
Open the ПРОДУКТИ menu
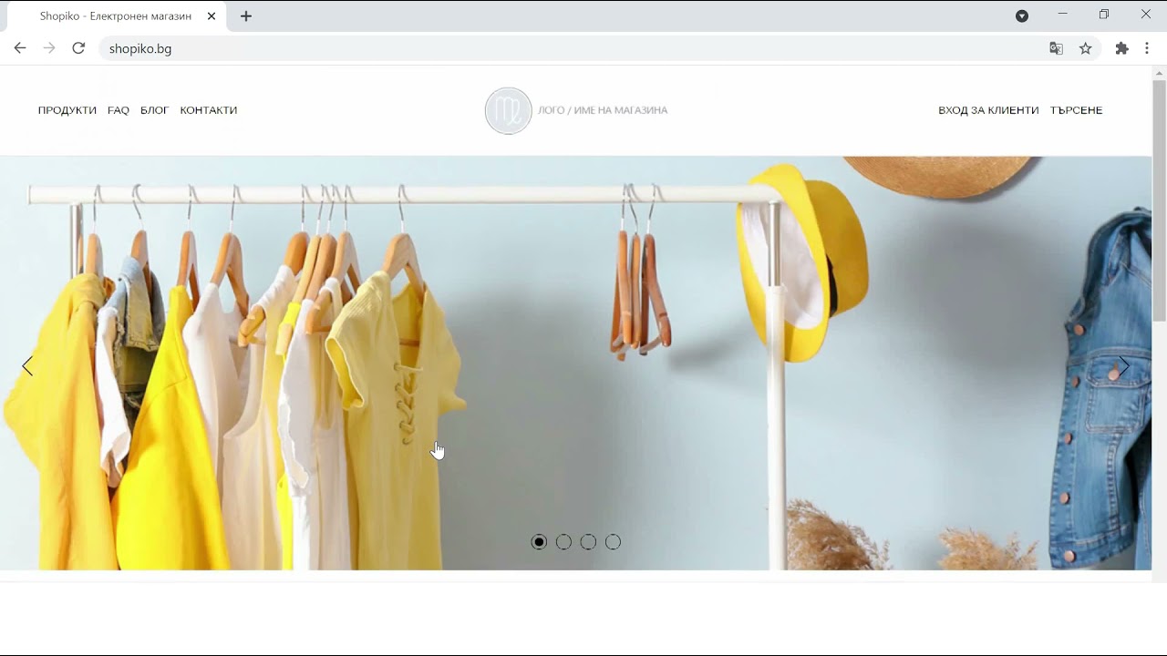click(67, 110)
